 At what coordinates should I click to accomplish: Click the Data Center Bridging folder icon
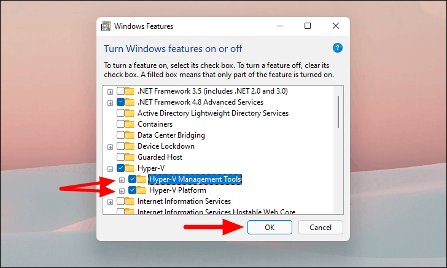coord(130,135)
